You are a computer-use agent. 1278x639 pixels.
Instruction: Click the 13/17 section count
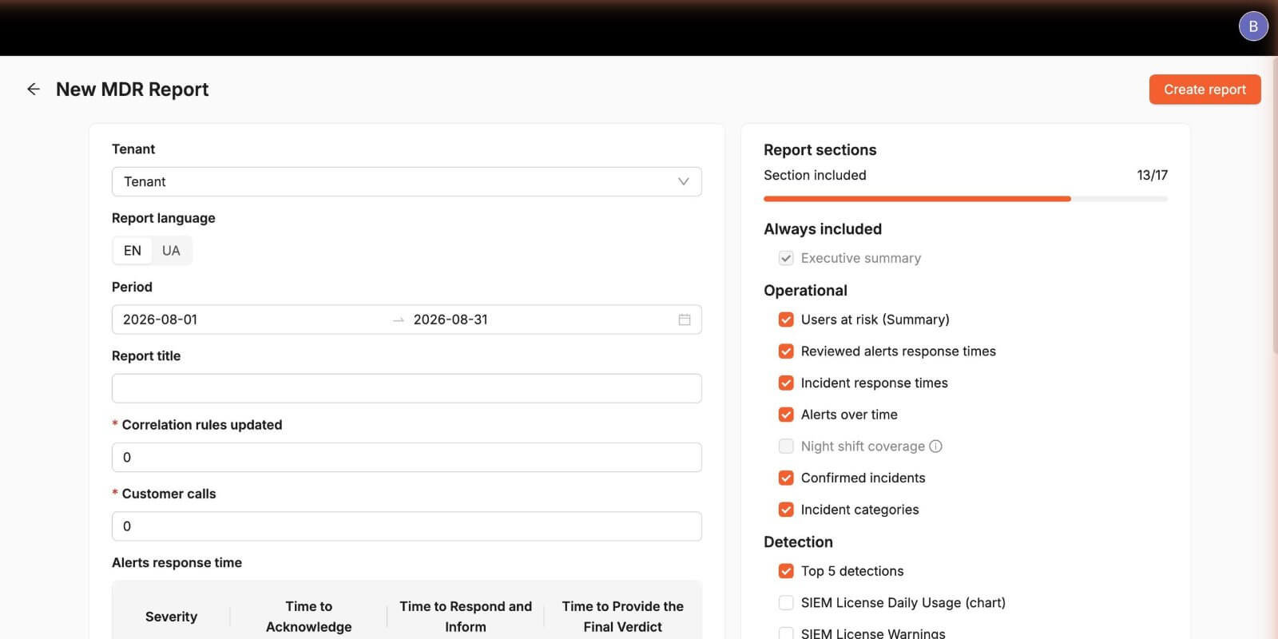tap(1152, 175)
